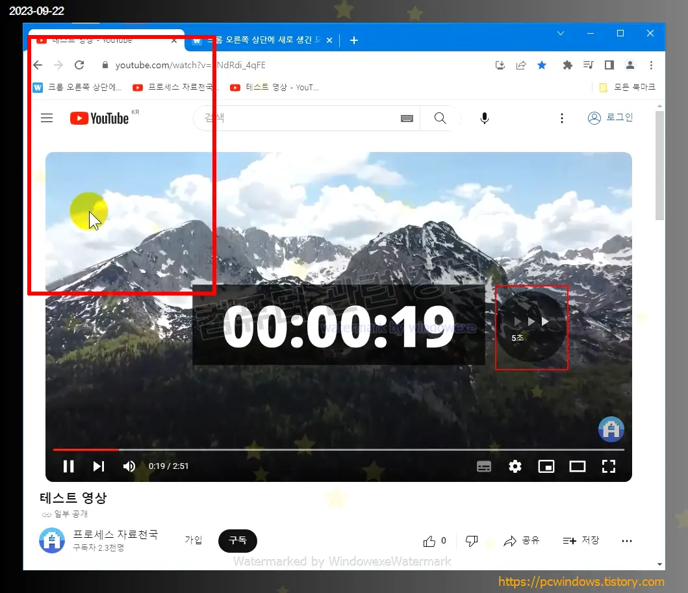Join the channel with 가입
The height and width of the screenshot is (593, 688).
pos(194,540)
